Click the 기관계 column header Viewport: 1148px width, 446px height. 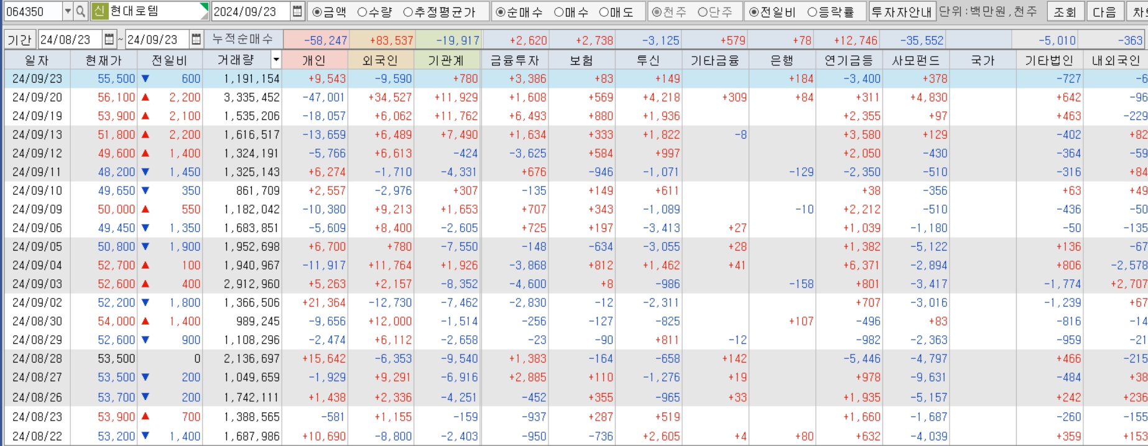click(x=447, y=60)
